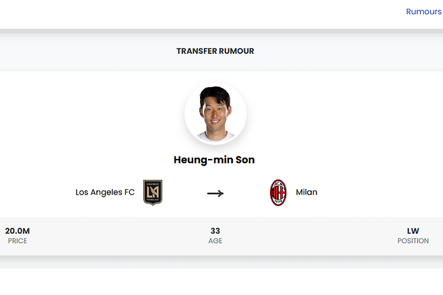The width and height of the screenshot is (443, 295).
Task: Select the Heung-min Son player name
Action: pyautogui.click(x=215, y=160)
